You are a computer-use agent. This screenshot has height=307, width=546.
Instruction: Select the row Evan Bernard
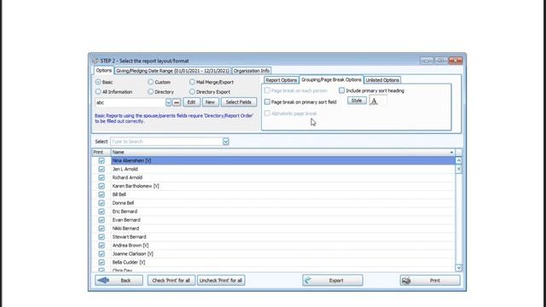tap(282, 220)
